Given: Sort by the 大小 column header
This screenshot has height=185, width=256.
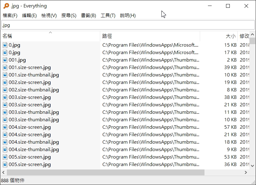Looking at the screenshot, I should click(x=219, y=36).
